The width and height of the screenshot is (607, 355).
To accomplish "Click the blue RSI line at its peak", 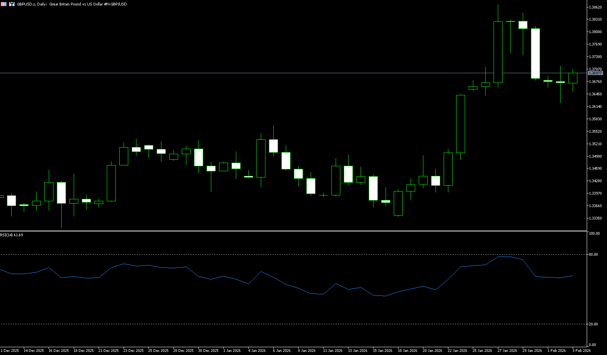I will 504,257.
